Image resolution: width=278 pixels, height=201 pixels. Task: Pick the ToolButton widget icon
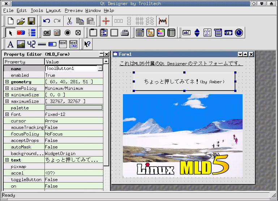click(57, 33)
